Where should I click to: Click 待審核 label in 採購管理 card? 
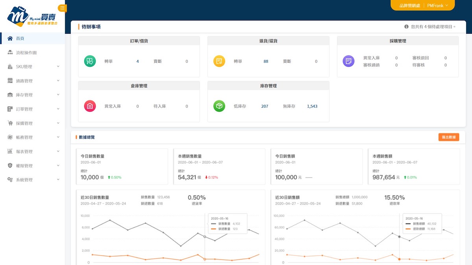pyautogui.click(x=419, y=65)
